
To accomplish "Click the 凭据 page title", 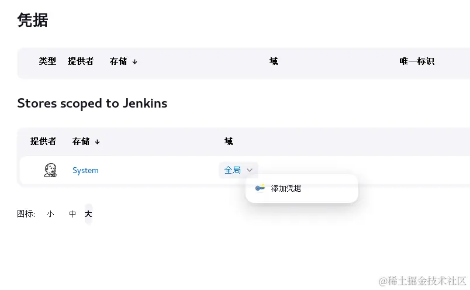I will click(x=33, y=20).
